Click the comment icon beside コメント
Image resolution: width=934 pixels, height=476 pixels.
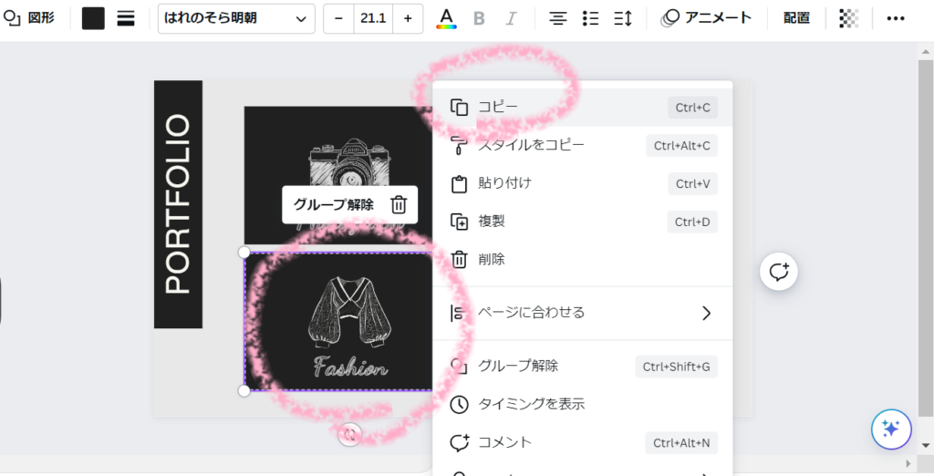[x=459, y=442]
